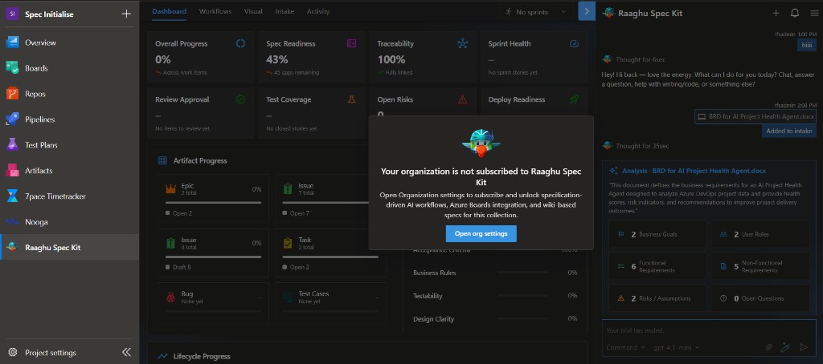Open the Nooga extension icon

pyautogui.click(x=12, y=222)
